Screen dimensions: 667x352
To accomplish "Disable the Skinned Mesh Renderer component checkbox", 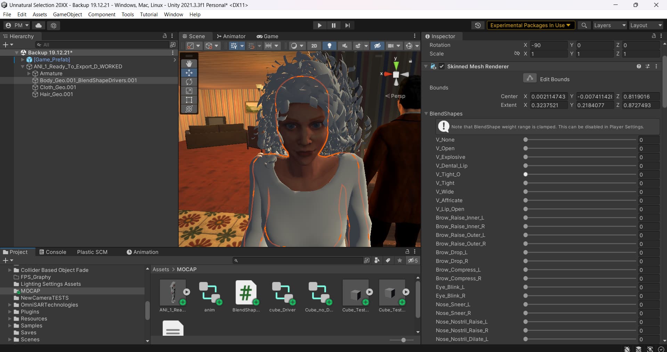I will point(441,66).
